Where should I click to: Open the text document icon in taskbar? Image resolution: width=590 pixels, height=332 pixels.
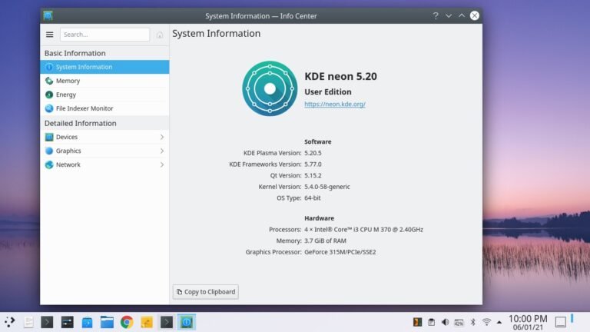tap(28, 322)
